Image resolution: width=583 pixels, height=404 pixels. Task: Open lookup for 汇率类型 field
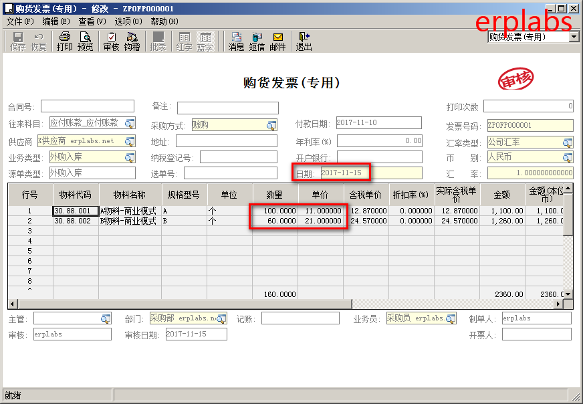tap(568, 142)
